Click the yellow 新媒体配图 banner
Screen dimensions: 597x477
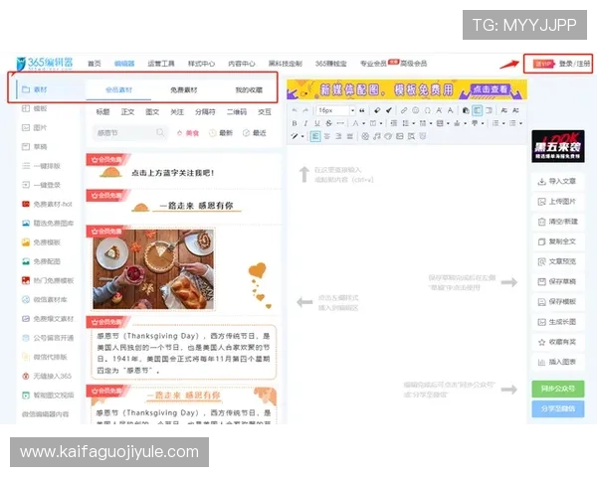click(x=407, y=89)
